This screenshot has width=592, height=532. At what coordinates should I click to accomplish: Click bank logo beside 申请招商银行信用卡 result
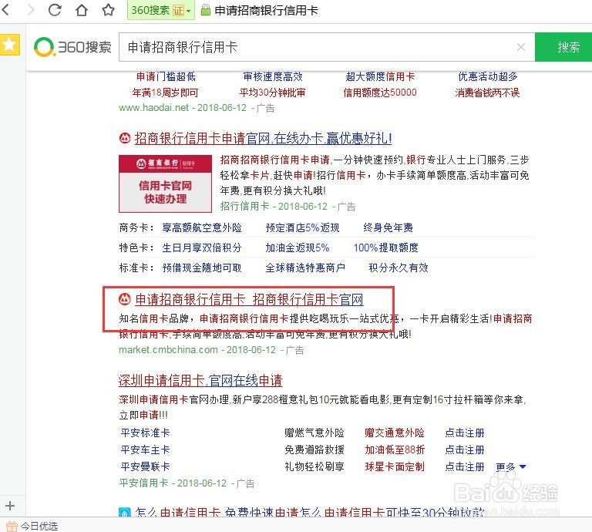pyautogui.click(x=125, y=299)
